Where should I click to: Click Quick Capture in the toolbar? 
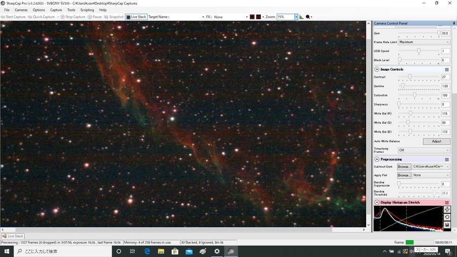[42, 17]
